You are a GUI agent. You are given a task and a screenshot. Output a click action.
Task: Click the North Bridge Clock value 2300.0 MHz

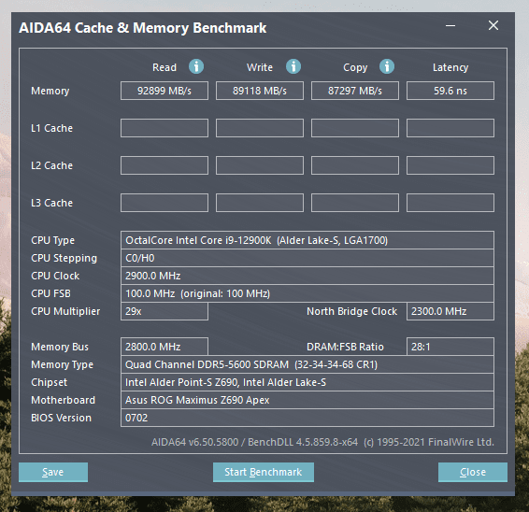point(450,311)
